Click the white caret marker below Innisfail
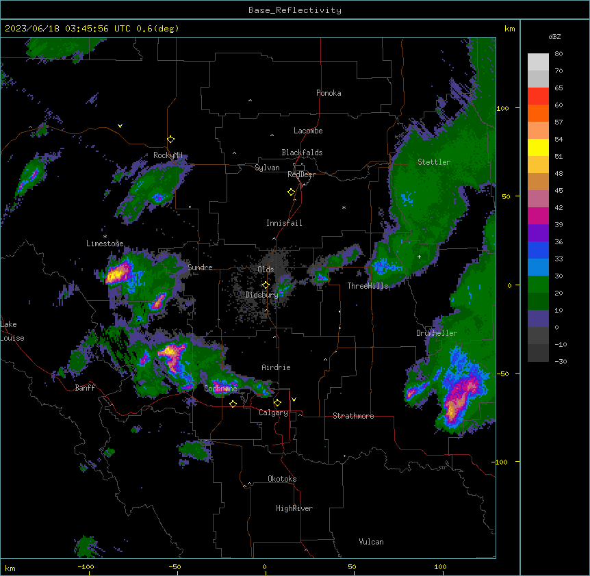The width and height of the screenshot is (590, 576). 274,238
